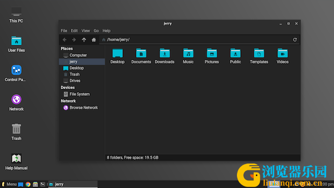The width and height of the screenshot is (334, 188).
Task: Select Network desktop icon
Action: pos(16,103)
